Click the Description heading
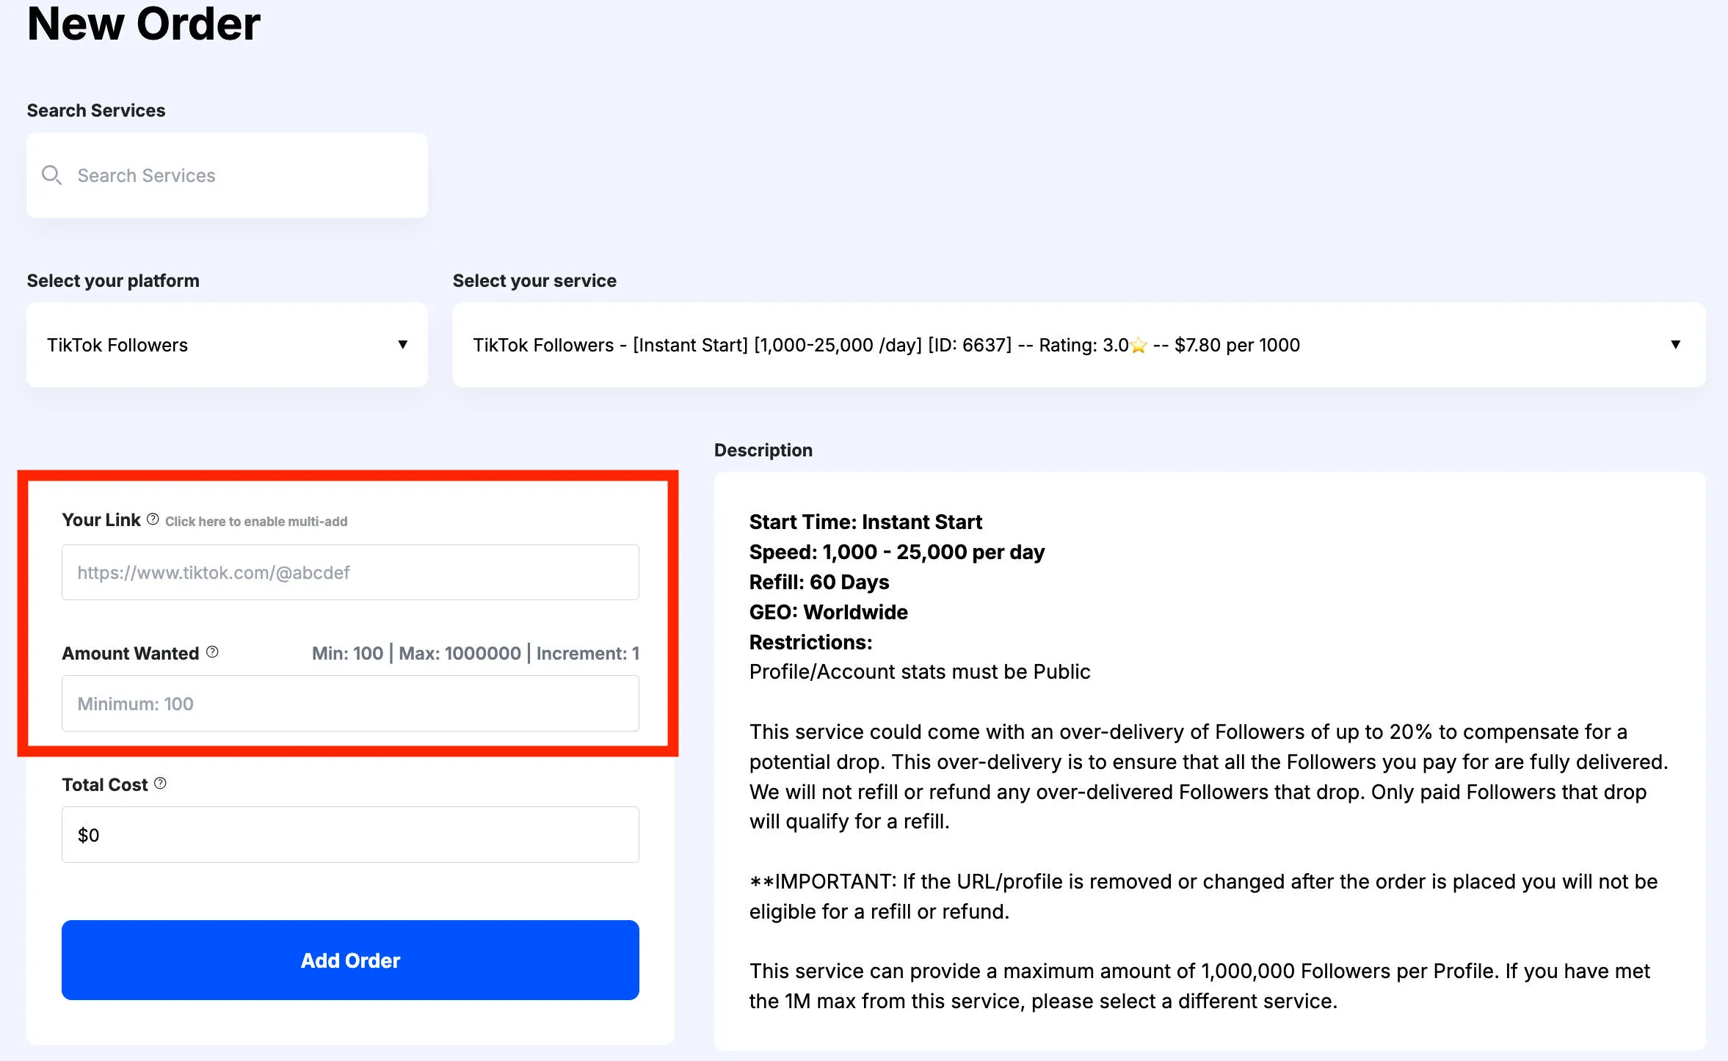The width and height of the screenshot is (1728, 1061). 763,450
